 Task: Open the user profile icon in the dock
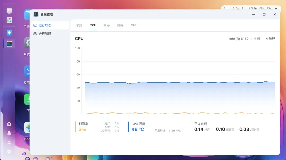(x=9, y=143)
